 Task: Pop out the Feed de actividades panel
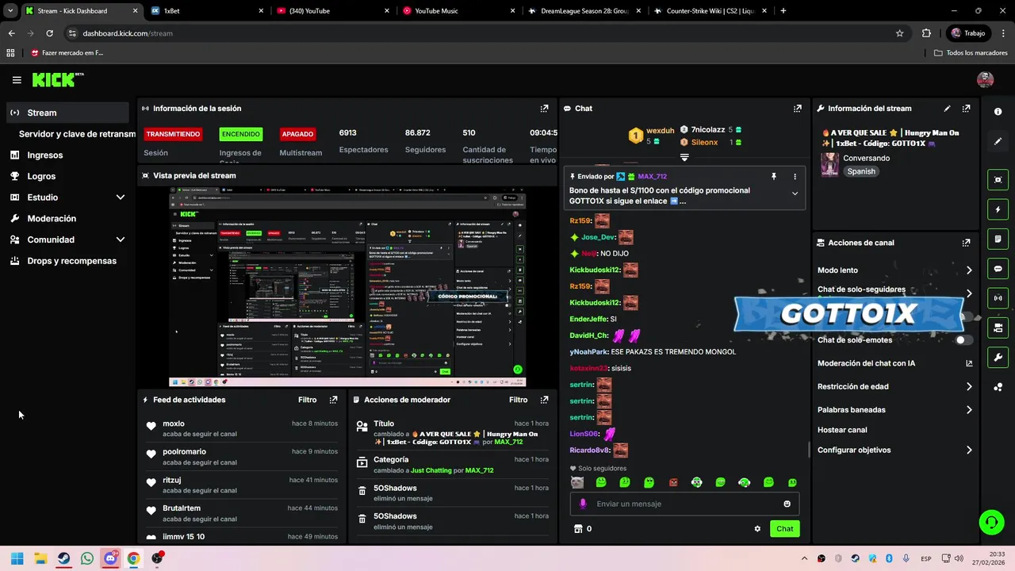pos(333,400)
